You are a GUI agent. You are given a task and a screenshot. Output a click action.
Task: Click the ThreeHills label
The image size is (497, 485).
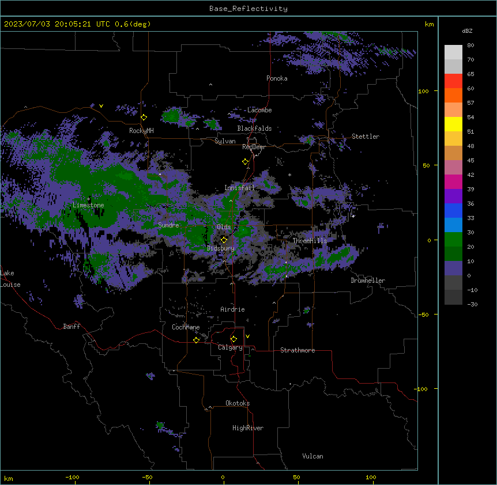point(310,241)
